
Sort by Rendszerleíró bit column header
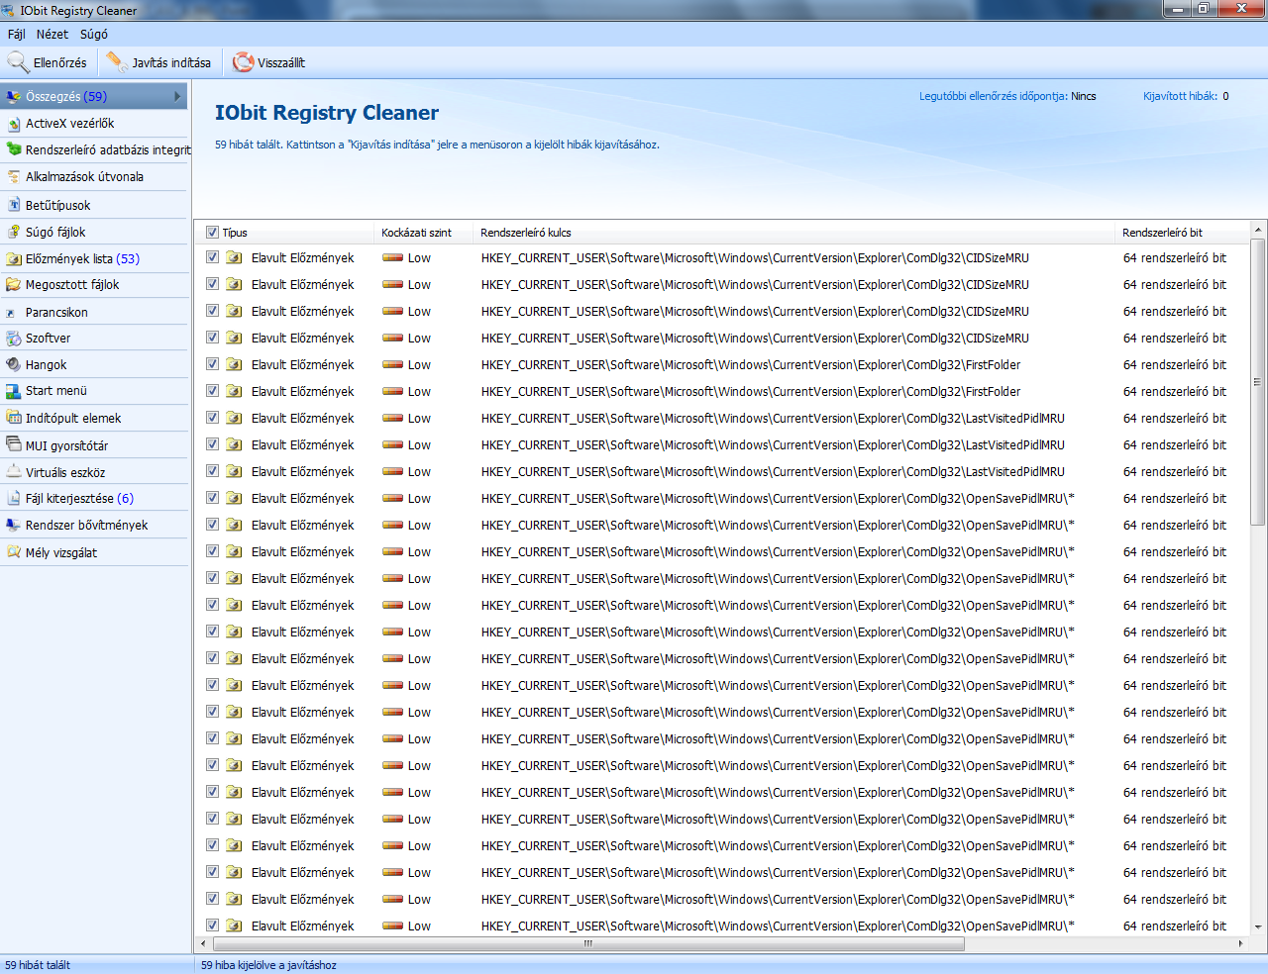pyautogui.click(x=1183, y=233)
